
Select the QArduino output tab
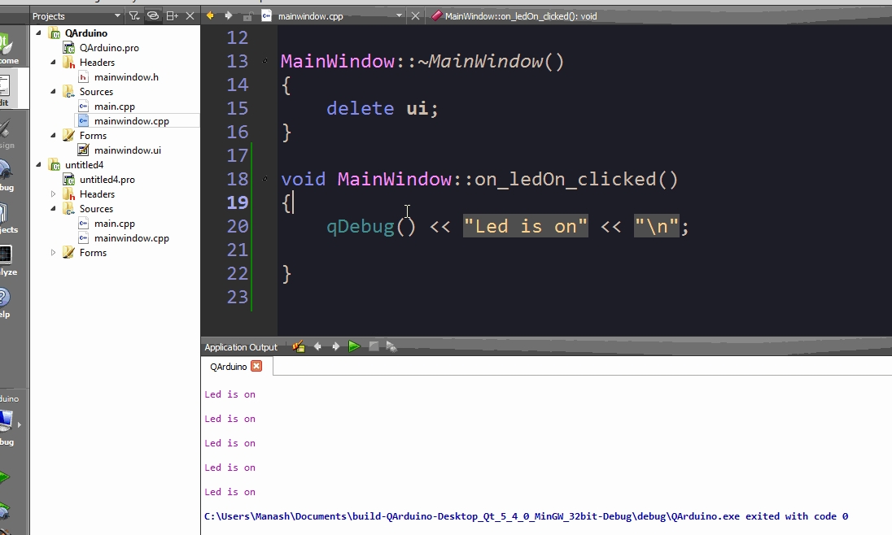(228, 367)
